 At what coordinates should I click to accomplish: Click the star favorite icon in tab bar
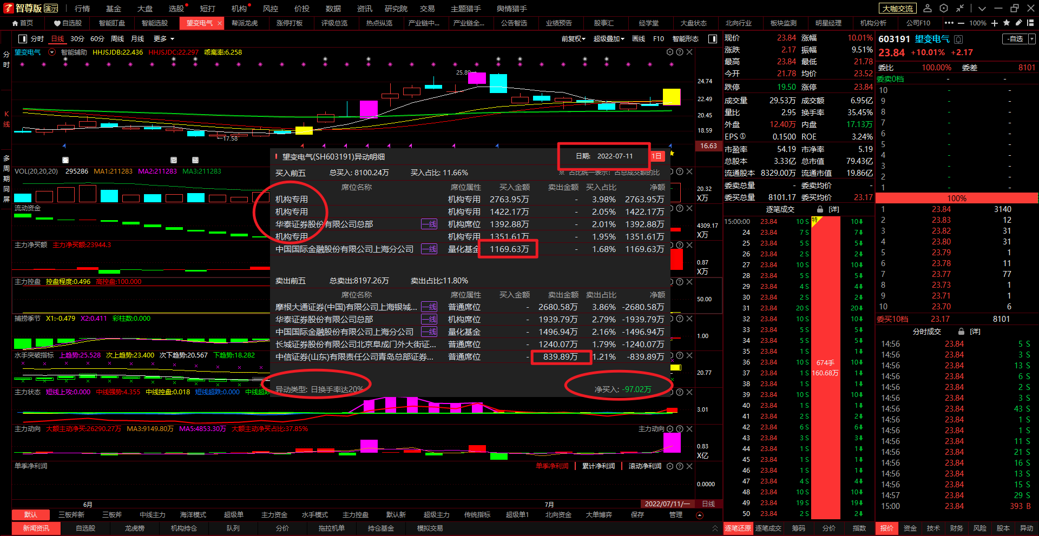pyautogui.click(x=1006, y=23)
